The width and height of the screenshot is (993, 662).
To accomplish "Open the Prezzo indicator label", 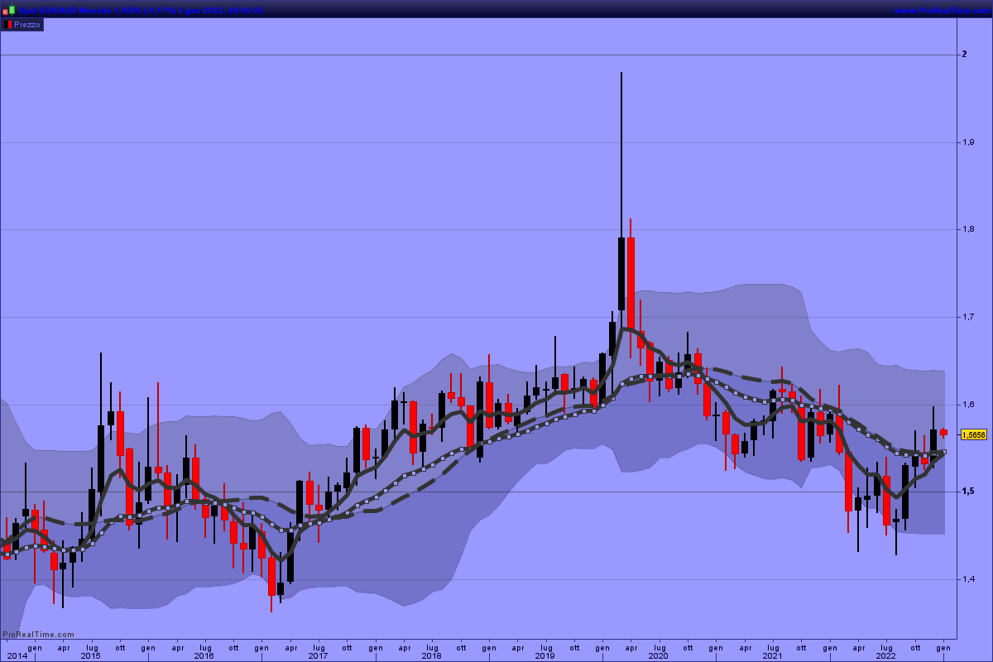I will click(x=26, y=25).
